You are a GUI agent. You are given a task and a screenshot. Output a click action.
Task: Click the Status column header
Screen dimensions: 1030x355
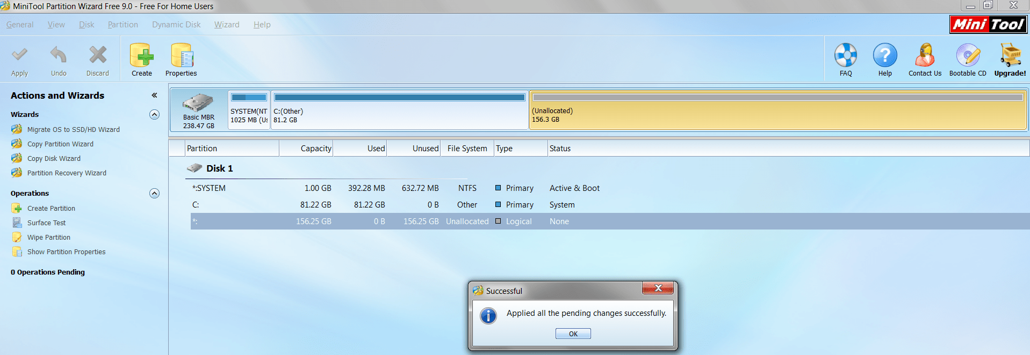click(x=789, y=149)
